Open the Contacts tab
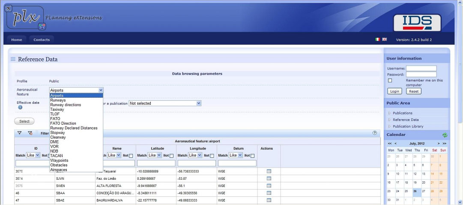The width and height of the screenshot is (463, 205). point(42,39)
